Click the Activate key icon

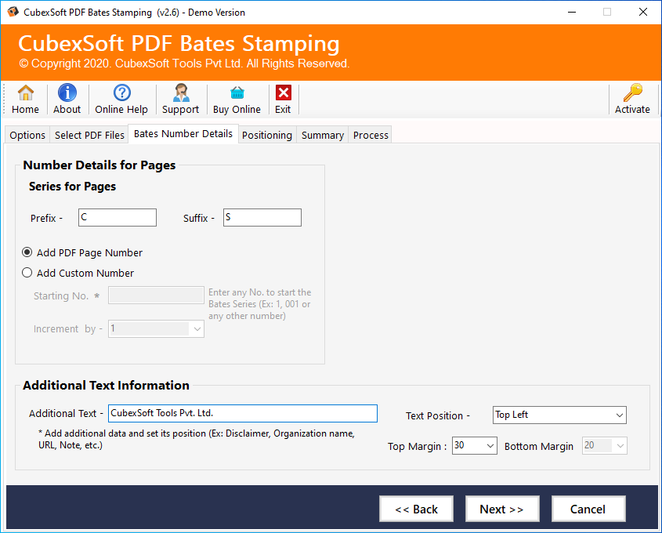pos(632,93)
